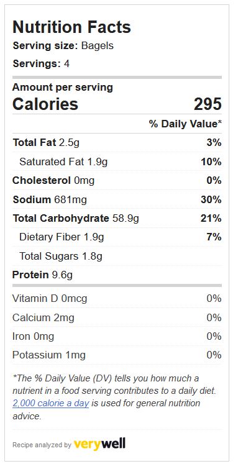Click the Calories 295 value
Viewport: 238px width, 469px height.
208,104
